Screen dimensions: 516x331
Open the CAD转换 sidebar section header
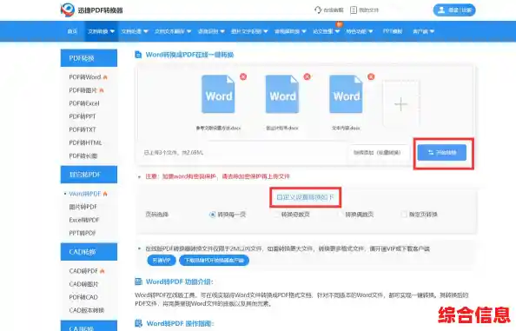(89, 252)
